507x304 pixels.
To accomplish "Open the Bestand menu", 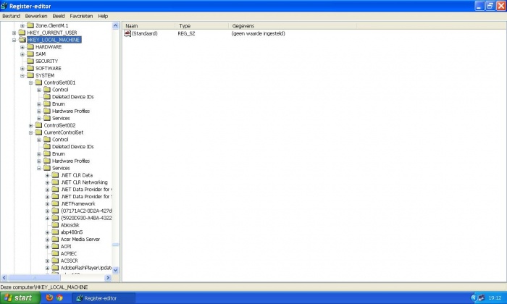I will [12, 16].
